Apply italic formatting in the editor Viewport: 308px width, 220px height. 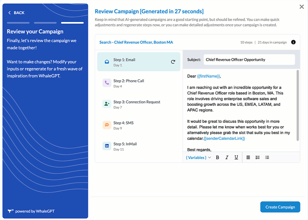(x=227, y=157)
